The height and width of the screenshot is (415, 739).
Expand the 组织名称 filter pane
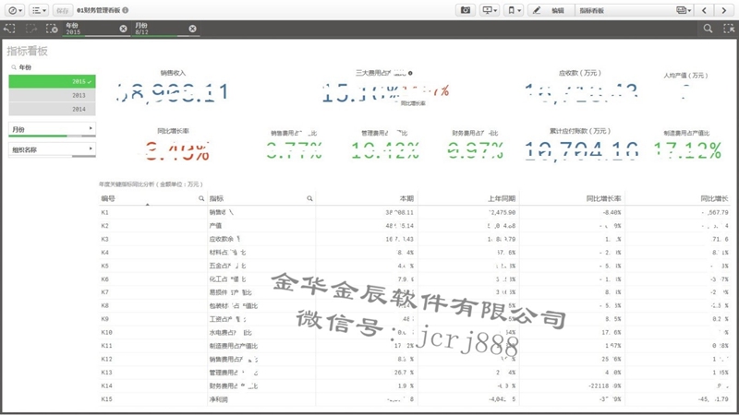click(x=52, y=148)
